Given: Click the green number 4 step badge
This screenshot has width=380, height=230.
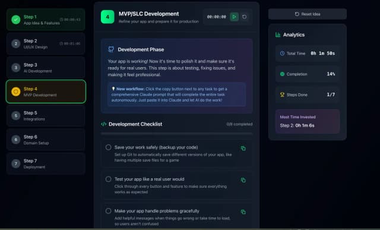Looking at the screenshot, I should (107, 17).
